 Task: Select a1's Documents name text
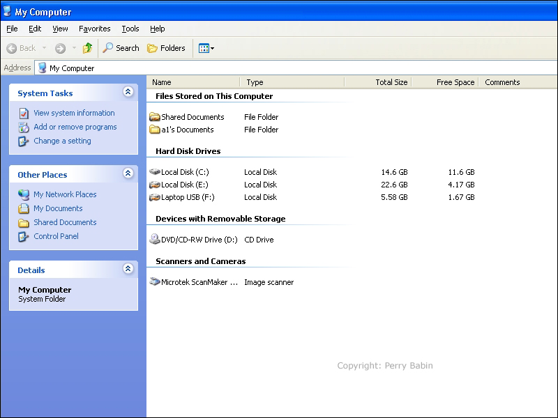coord(188,130)
